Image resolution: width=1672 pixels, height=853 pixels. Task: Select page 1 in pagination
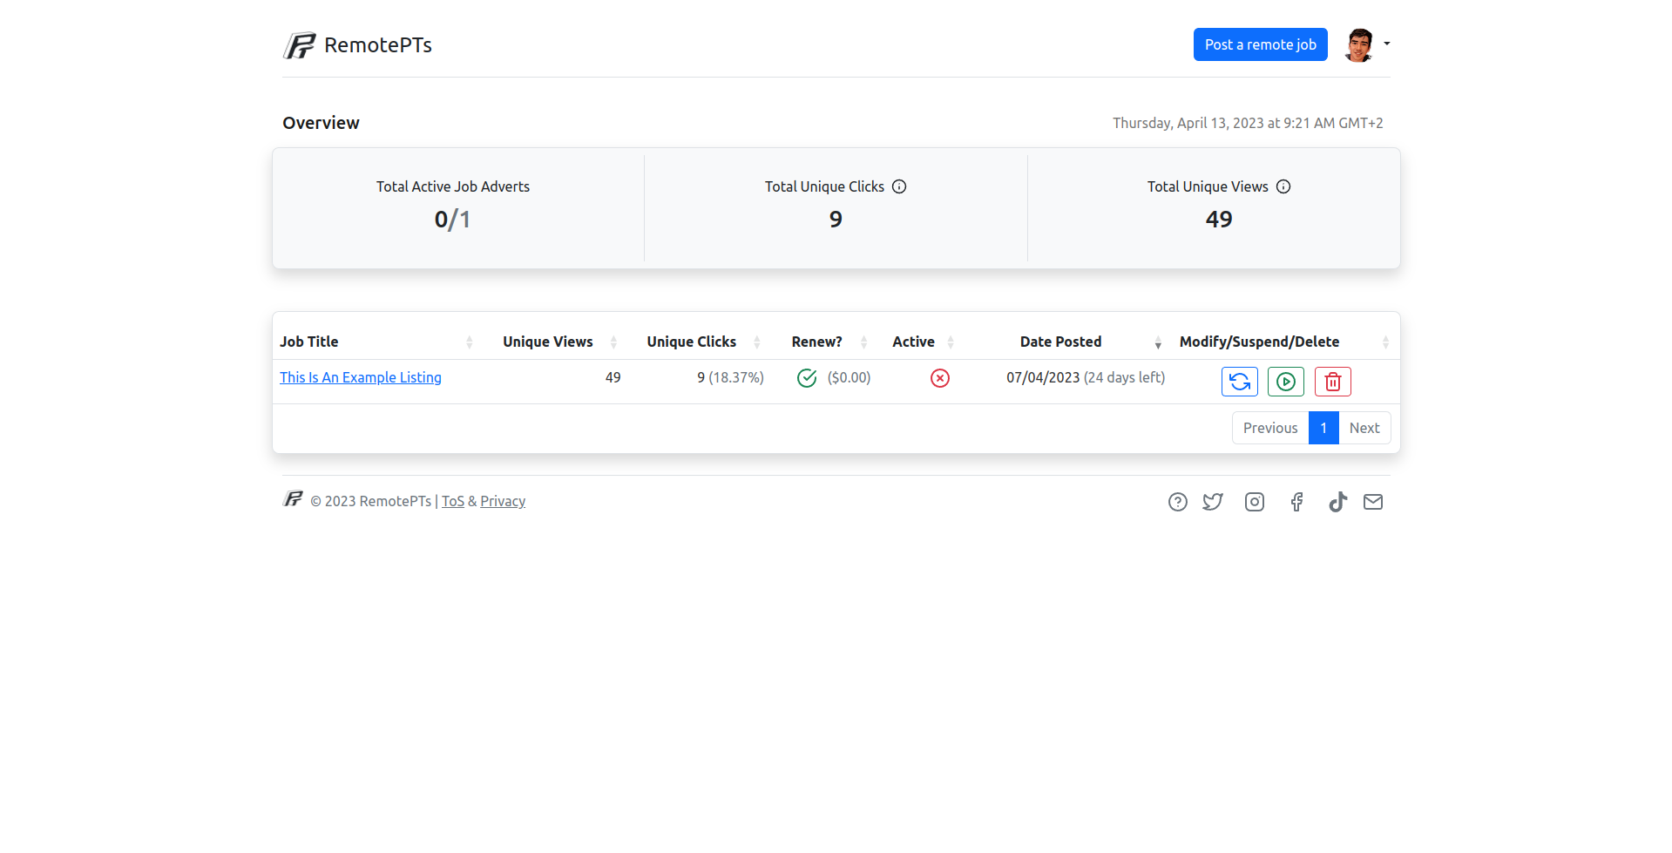[x=1323, y=428]
